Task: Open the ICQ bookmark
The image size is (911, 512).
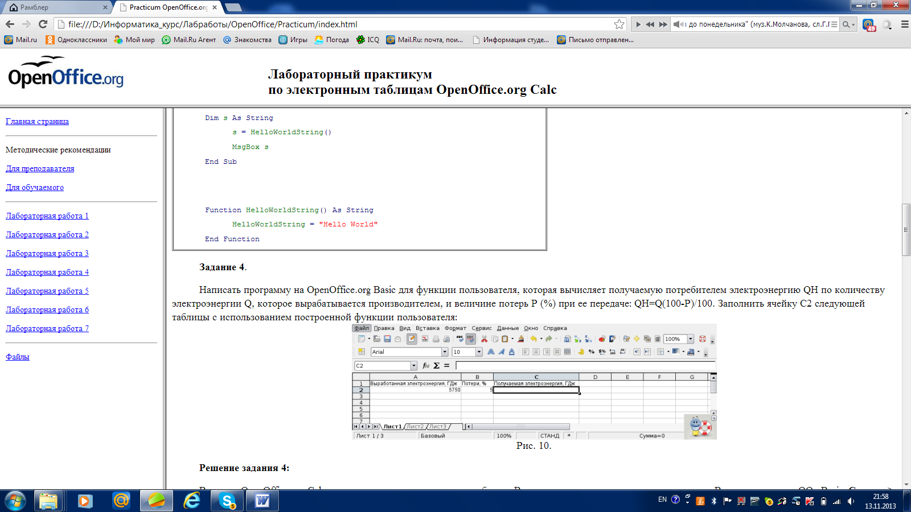Action: tap(368, 40)
